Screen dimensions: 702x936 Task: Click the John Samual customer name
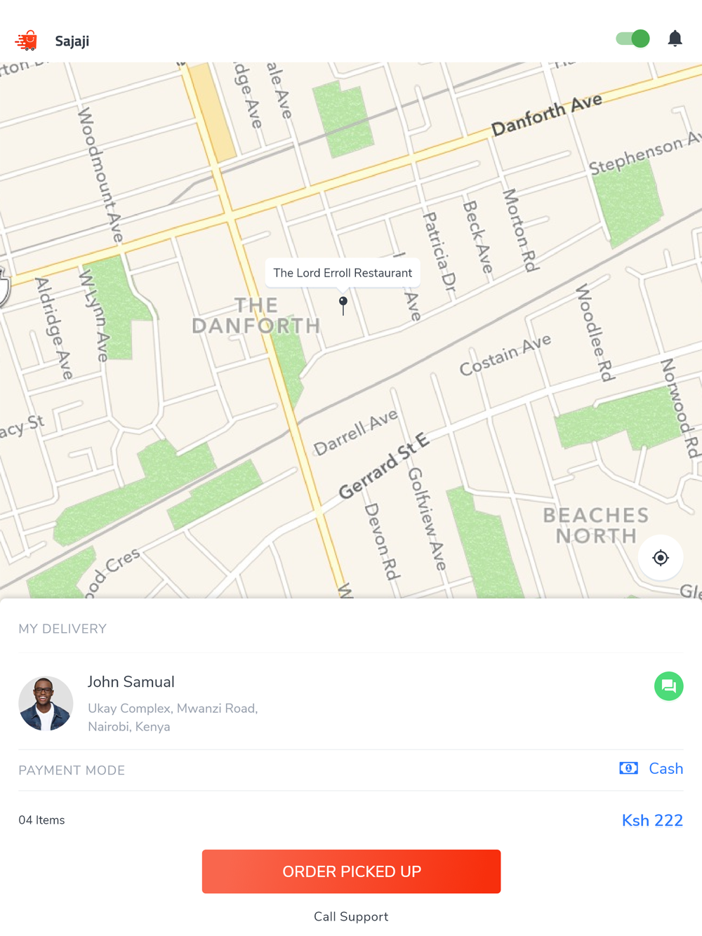[x=131, y=682]
